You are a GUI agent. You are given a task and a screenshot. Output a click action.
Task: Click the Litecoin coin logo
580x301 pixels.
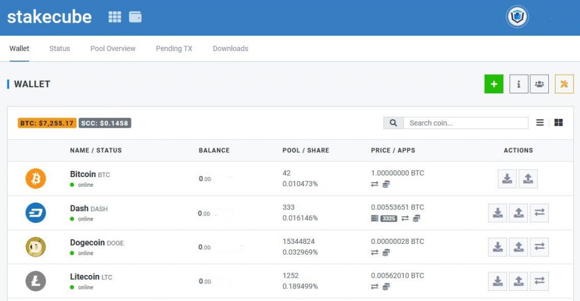pyautogui.click(x=36, y=281)
